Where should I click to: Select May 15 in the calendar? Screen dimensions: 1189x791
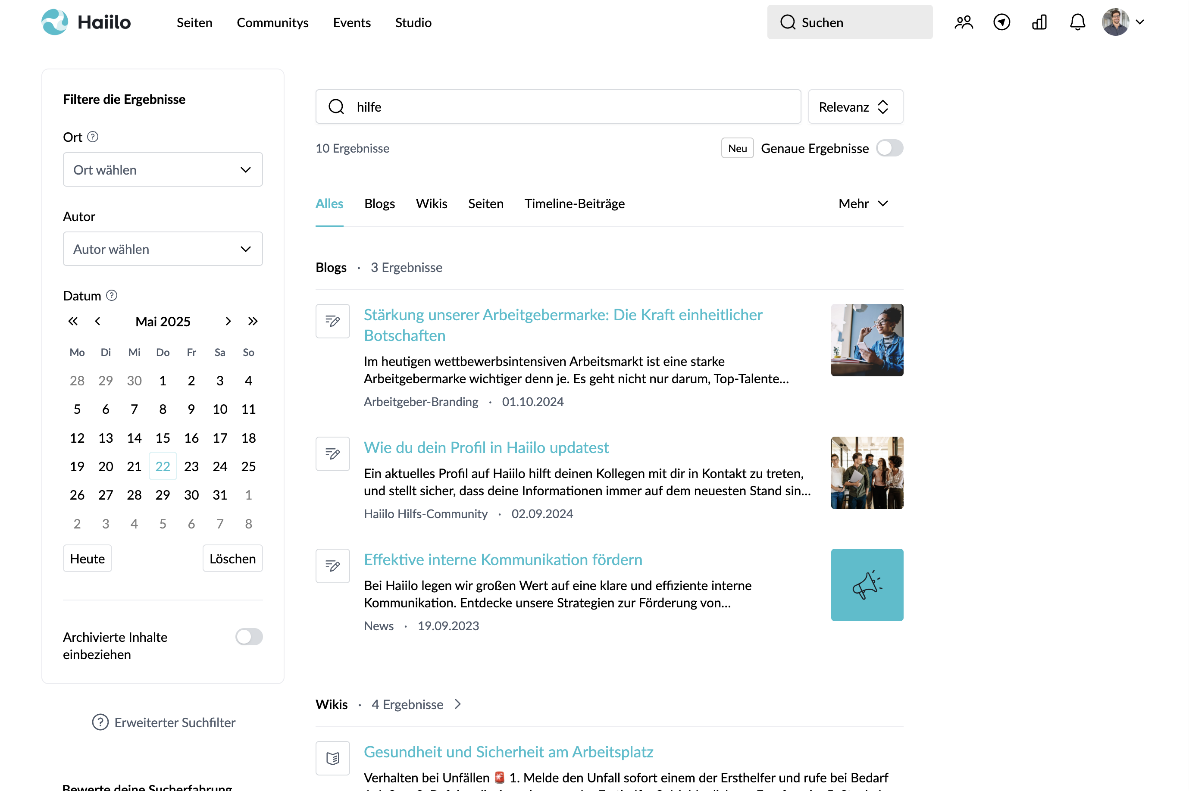(x=163, y=438)
